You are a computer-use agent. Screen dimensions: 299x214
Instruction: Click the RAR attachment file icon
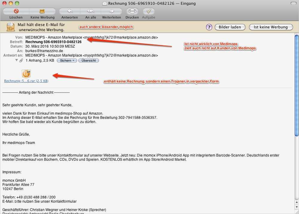tap(26, 74)
